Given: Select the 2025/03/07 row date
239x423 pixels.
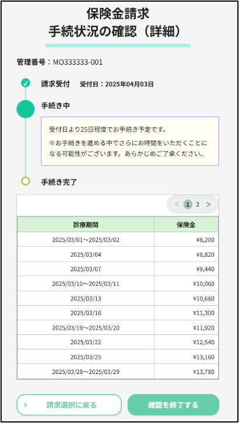Looking at the screenshot, I should coord(86,269).
